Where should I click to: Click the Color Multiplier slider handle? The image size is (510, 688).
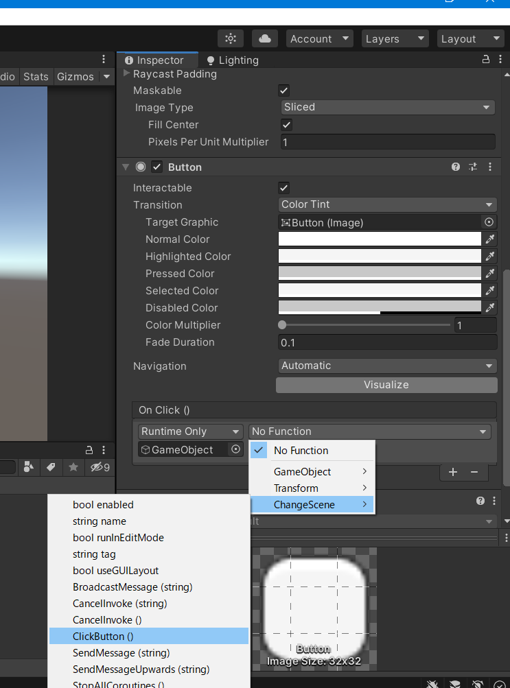[282, 325]
